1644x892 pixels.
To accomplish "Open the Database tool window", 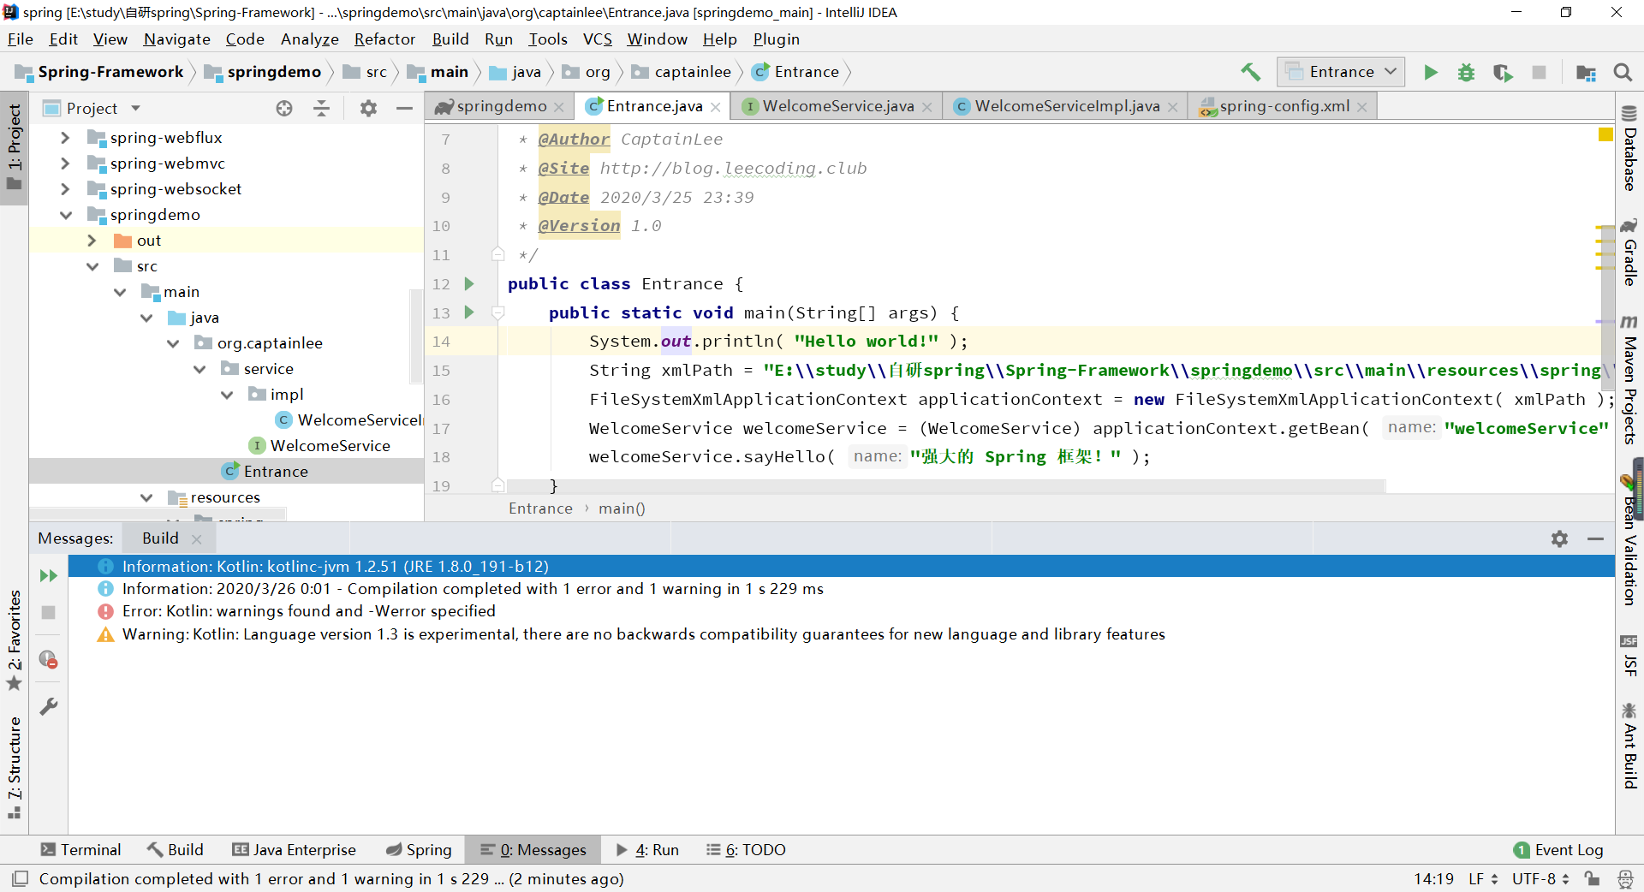I will 1629,147.
